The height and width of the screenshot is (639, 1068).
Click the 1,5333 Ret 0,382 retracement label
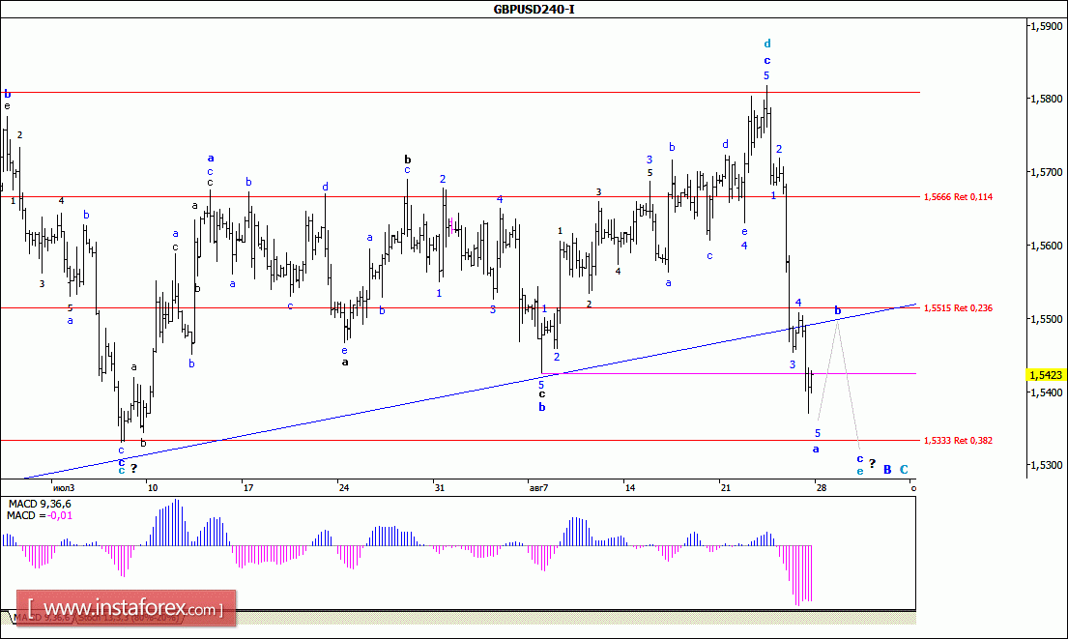958,440
